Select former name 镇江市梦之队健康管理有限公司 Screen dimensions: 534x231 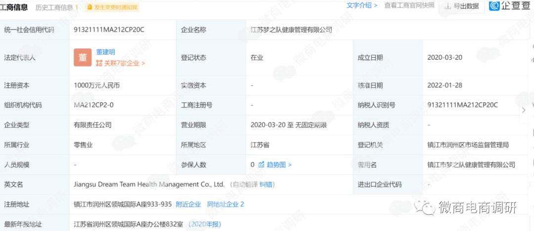[x=471, y=165]
